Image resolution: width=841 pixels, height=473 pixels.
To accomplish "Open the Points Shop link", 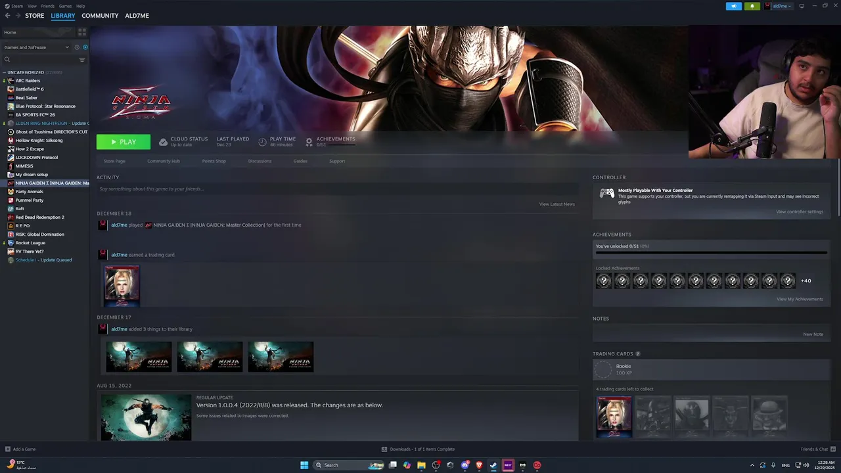I will click(x=214, y=161).
